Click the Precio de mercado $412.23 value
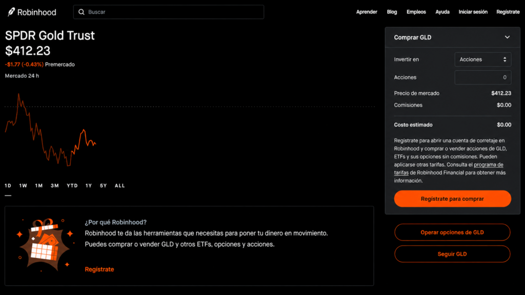Viewport: 525px width, 295px height. coord(501,93)
